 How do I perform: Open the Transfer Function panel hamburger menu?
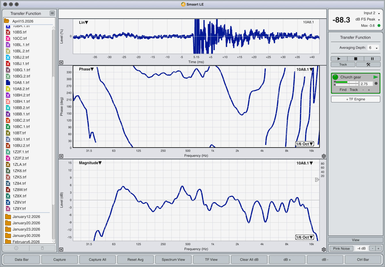[x=52, y=13]
